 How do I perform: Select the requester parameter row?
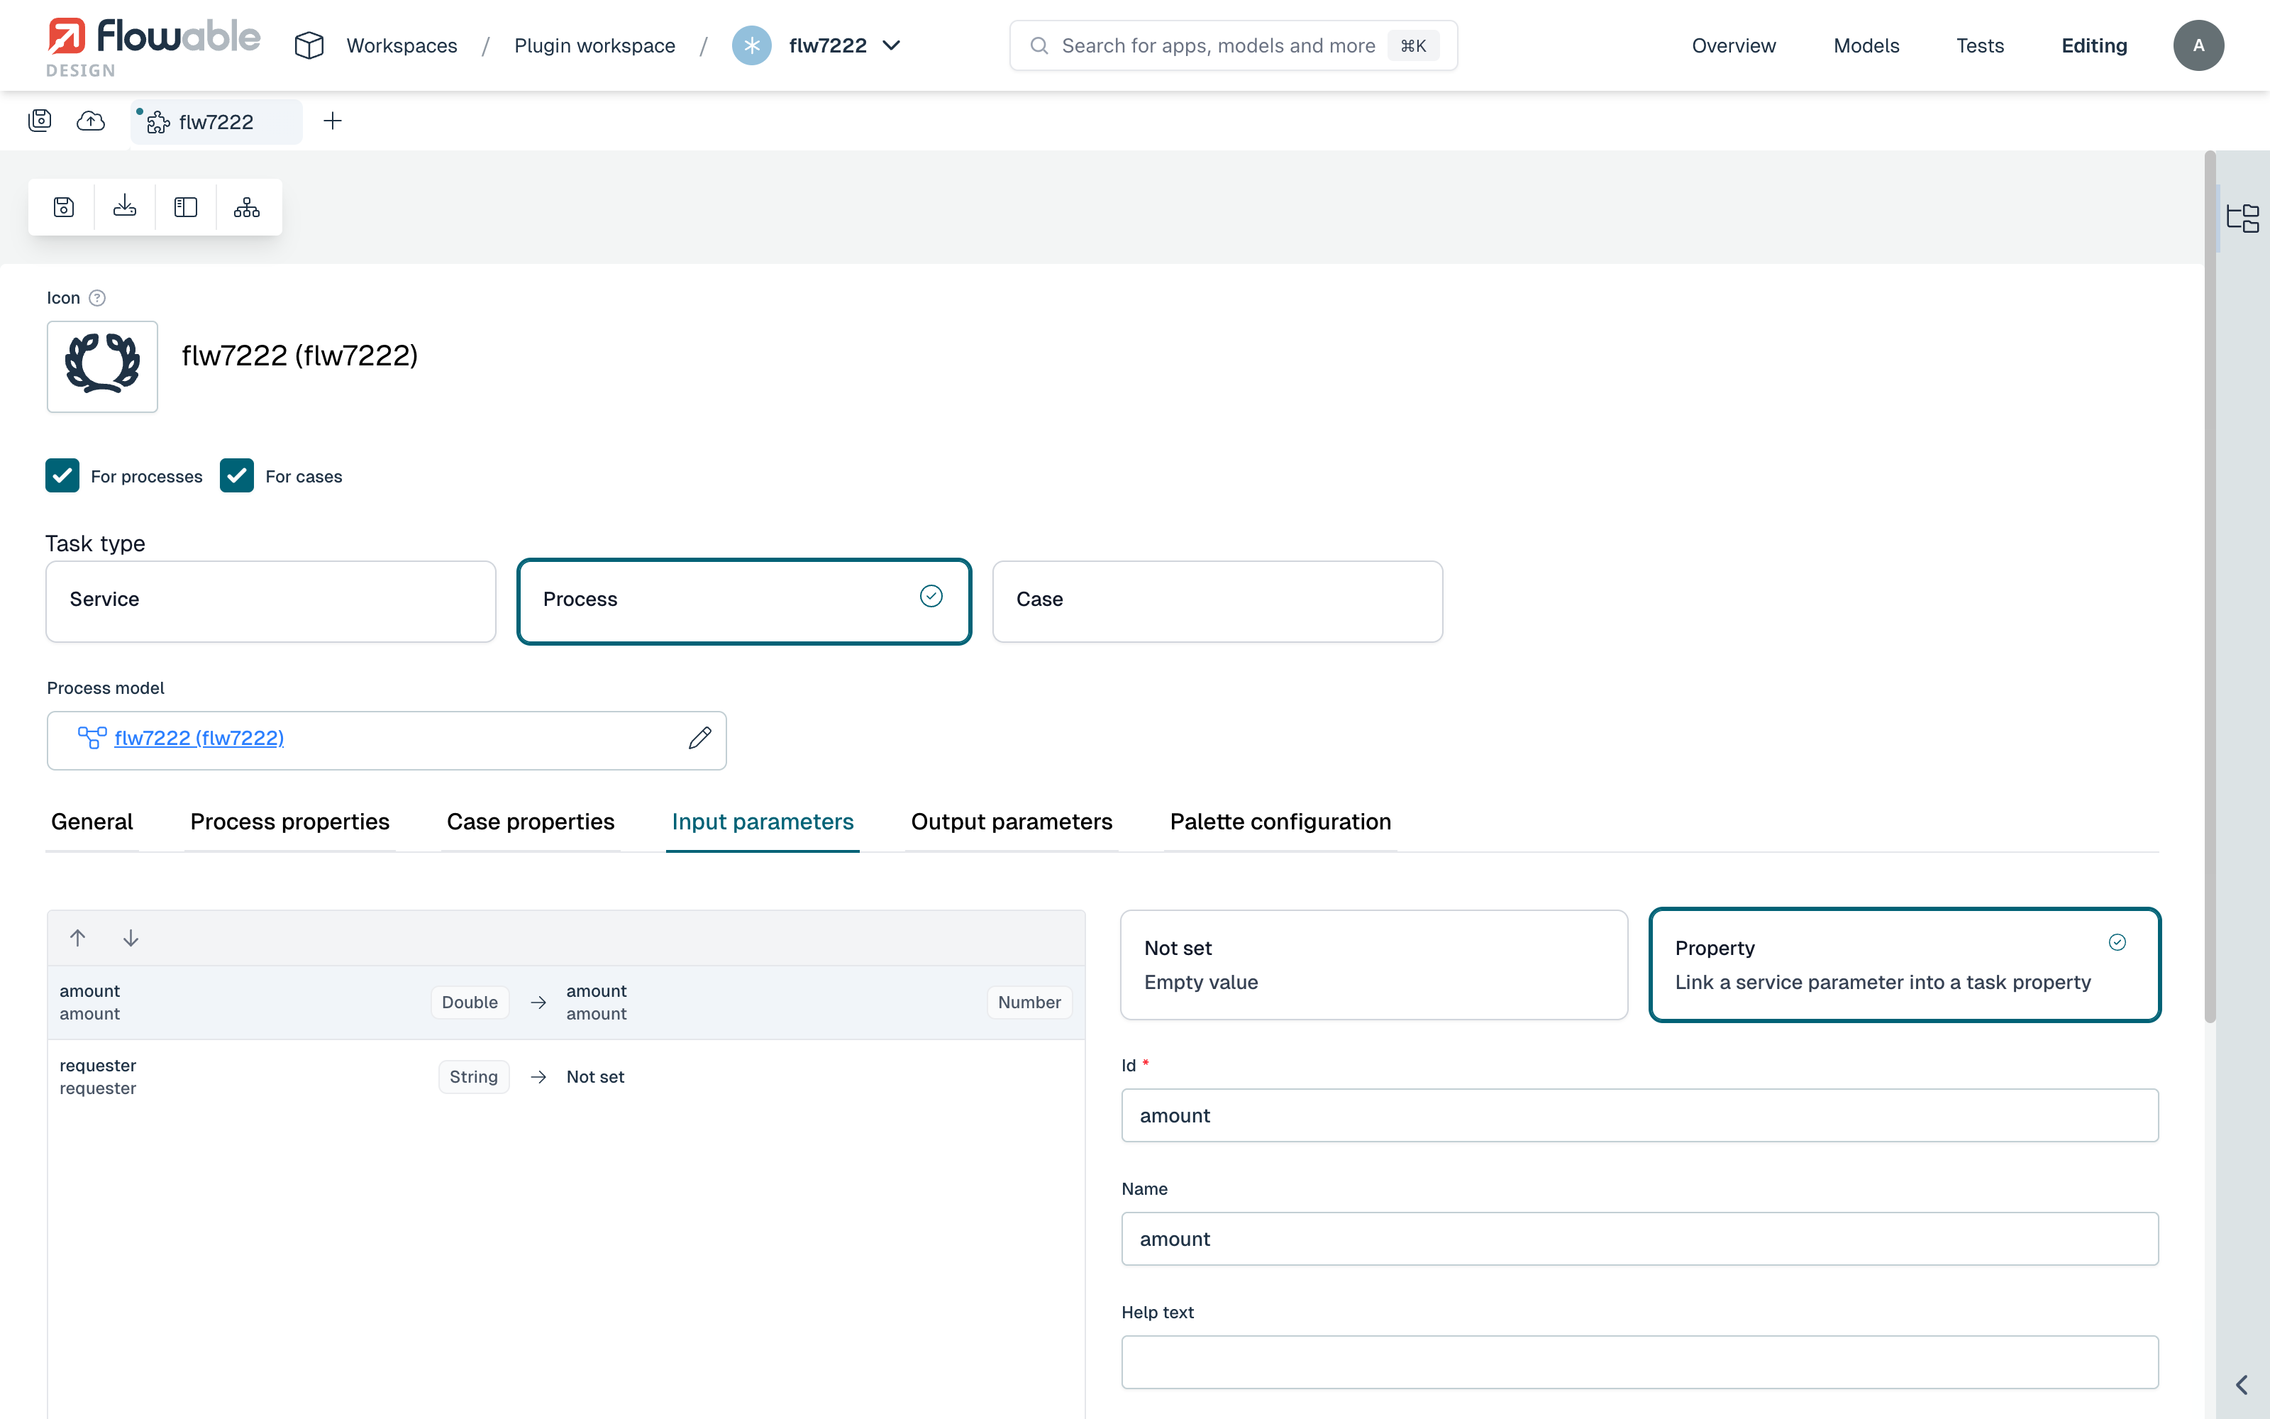tap(565, 1076)
